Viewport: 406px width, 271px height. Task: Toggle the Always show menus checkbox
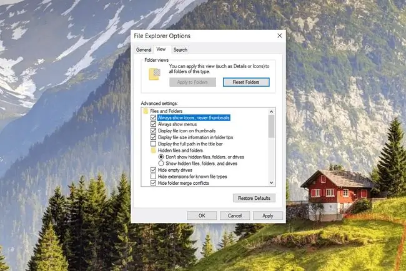153,124
